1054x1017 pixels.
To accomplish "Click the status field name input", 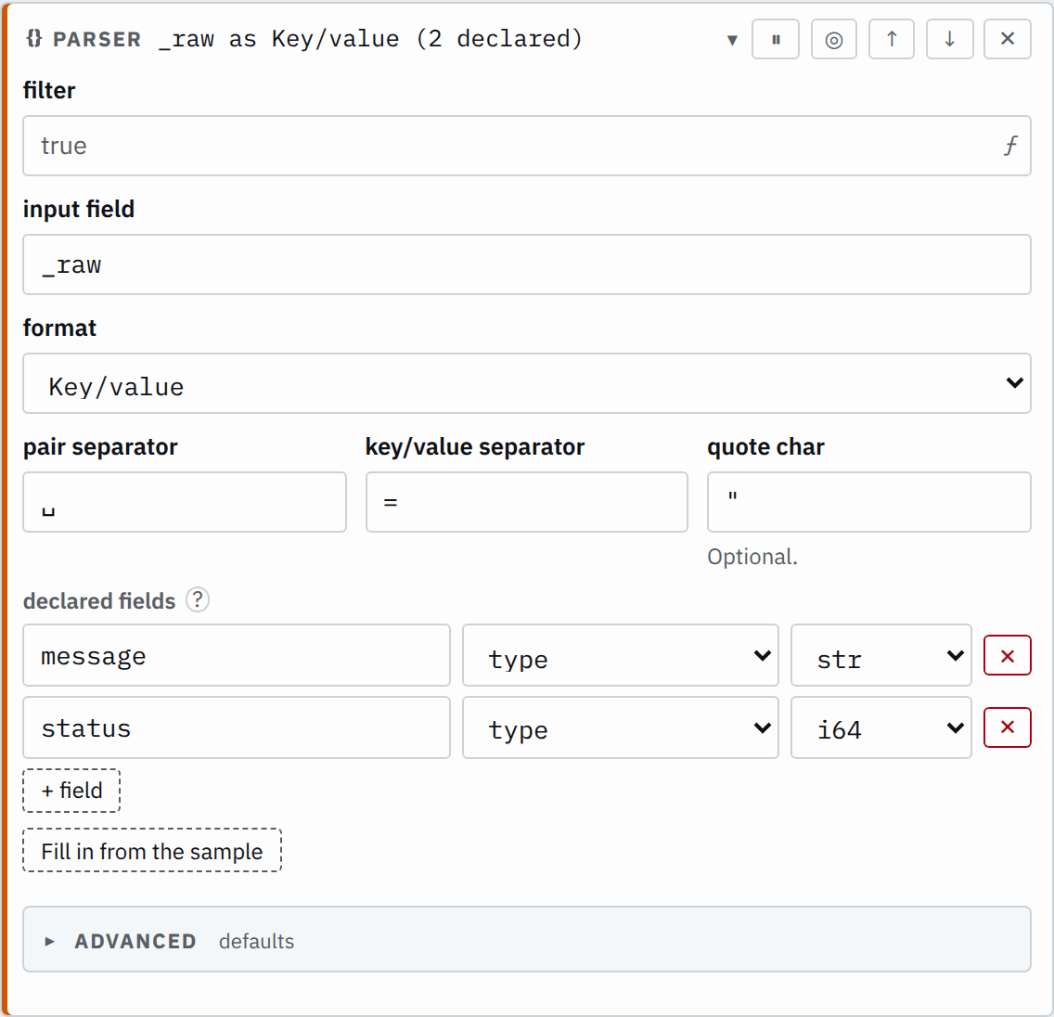I will 237,728.
